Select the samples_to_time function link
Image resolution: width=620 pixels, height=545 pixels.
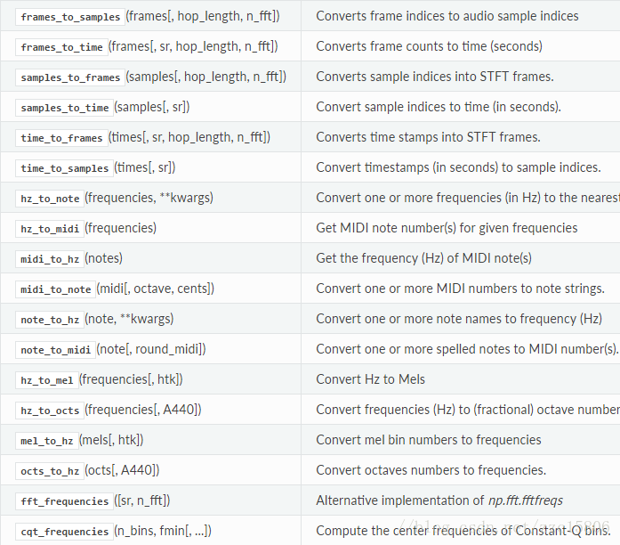pyautogui.click(x=65, y=108)
